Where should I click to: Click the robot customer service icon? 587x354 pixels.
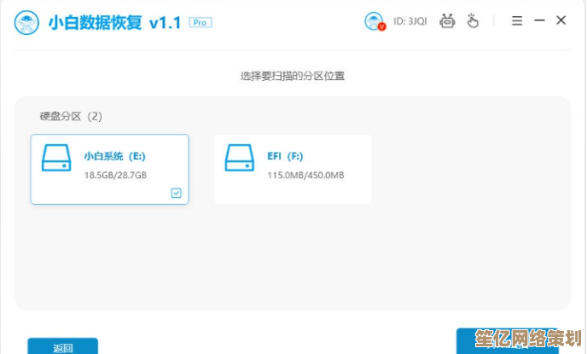(447, 21)
